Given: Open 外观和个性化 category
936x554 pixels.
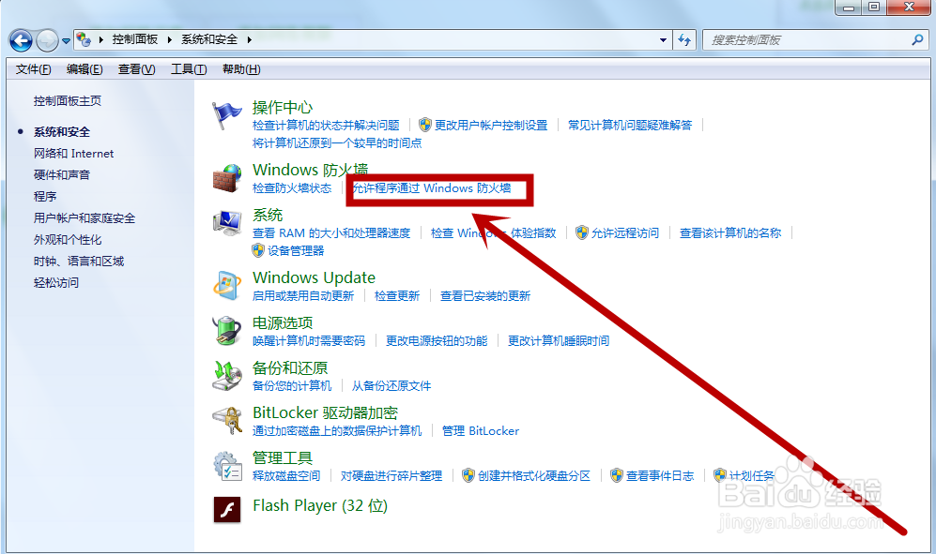Looking at the screenshot, I should coord(68,239).
